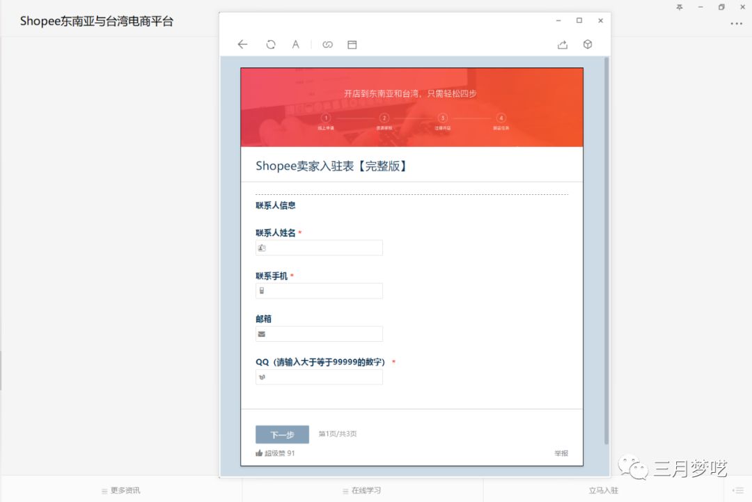Image resolution: width=752 pixels, height=502 pixels.
Task: Click the copy link icon in the toolbar
Action: 327,44
